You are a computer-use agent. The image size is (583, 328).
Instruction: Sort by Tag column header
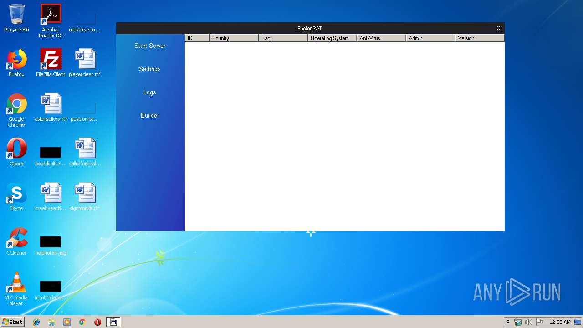[283, 38]
